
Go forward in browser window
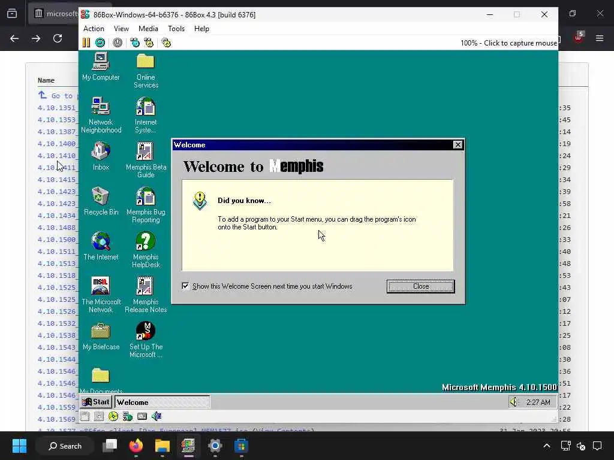tap(36, 38)
